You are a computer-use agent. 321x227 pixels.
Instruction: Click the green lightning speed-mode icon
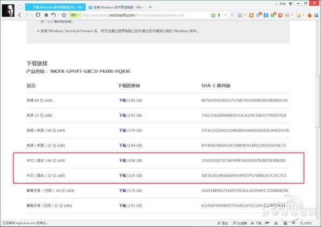[219, 15]
